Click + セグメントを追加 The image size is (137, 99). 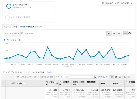(x=21, y=17)
